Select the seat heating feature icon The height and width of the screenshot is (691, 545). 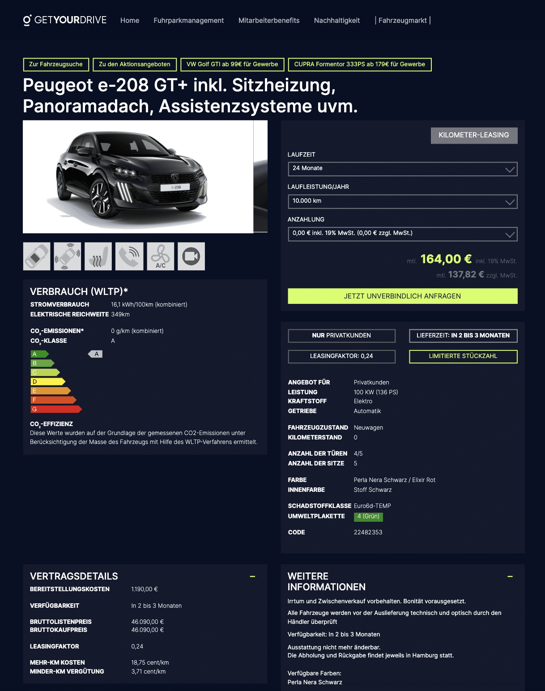coord(98,256)
